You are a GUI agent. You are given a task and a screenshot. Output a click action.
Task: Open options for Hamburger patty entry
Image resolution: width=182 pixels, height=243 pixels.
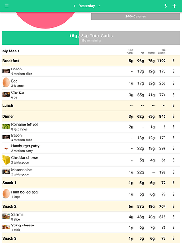coord(173,148)
